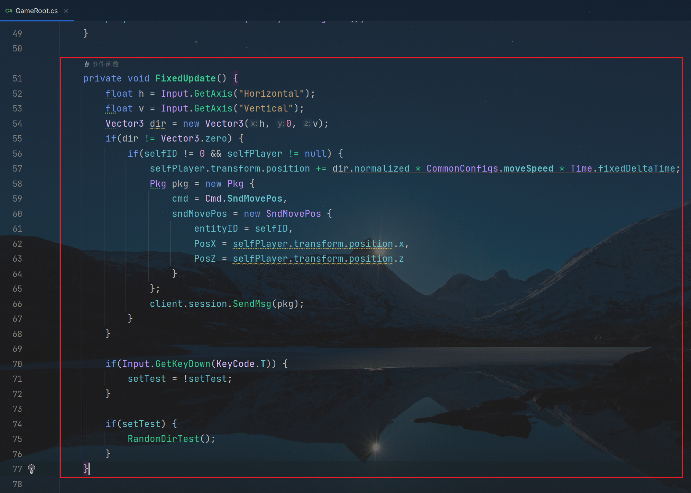Click the C# file icon in GameRoot.cs tab
The height and width of the screenshot is (493, 691).
point(9,11)
